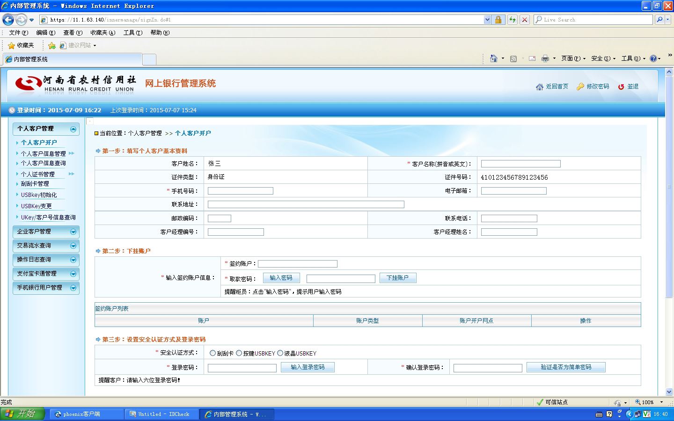Click 下挂账户 button
Viewport: 674px width, 421px height.
(398, 278)
